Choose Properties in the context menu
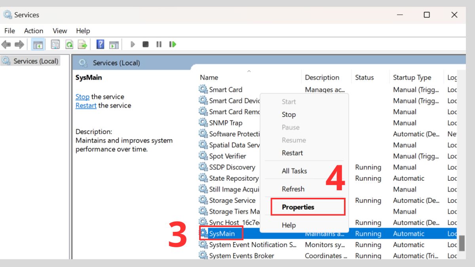 pos(308,207)
